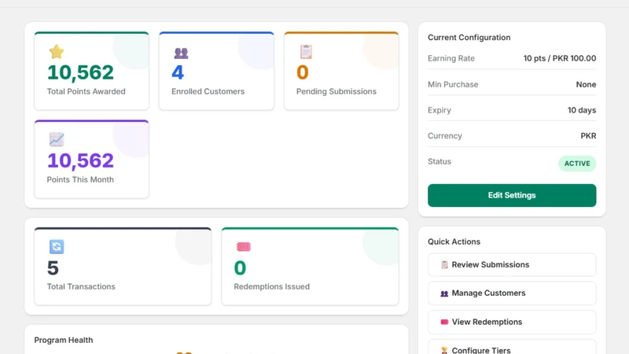Screen dimensions: 629x354
Task: Open Configure Tiers quick action
Action: [512, 348]
